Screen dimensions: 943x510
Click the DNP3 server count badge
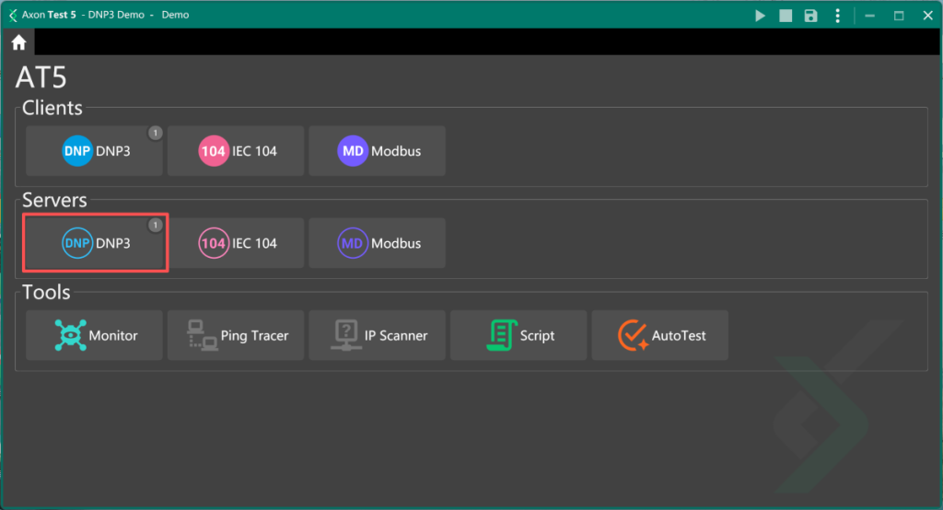[155, 225]
